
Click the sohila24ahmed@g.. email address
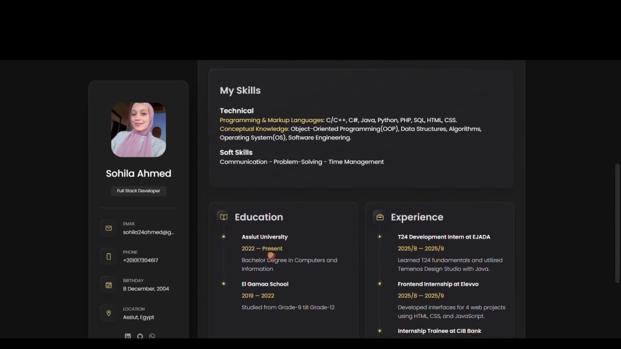[x=148, y=232]
